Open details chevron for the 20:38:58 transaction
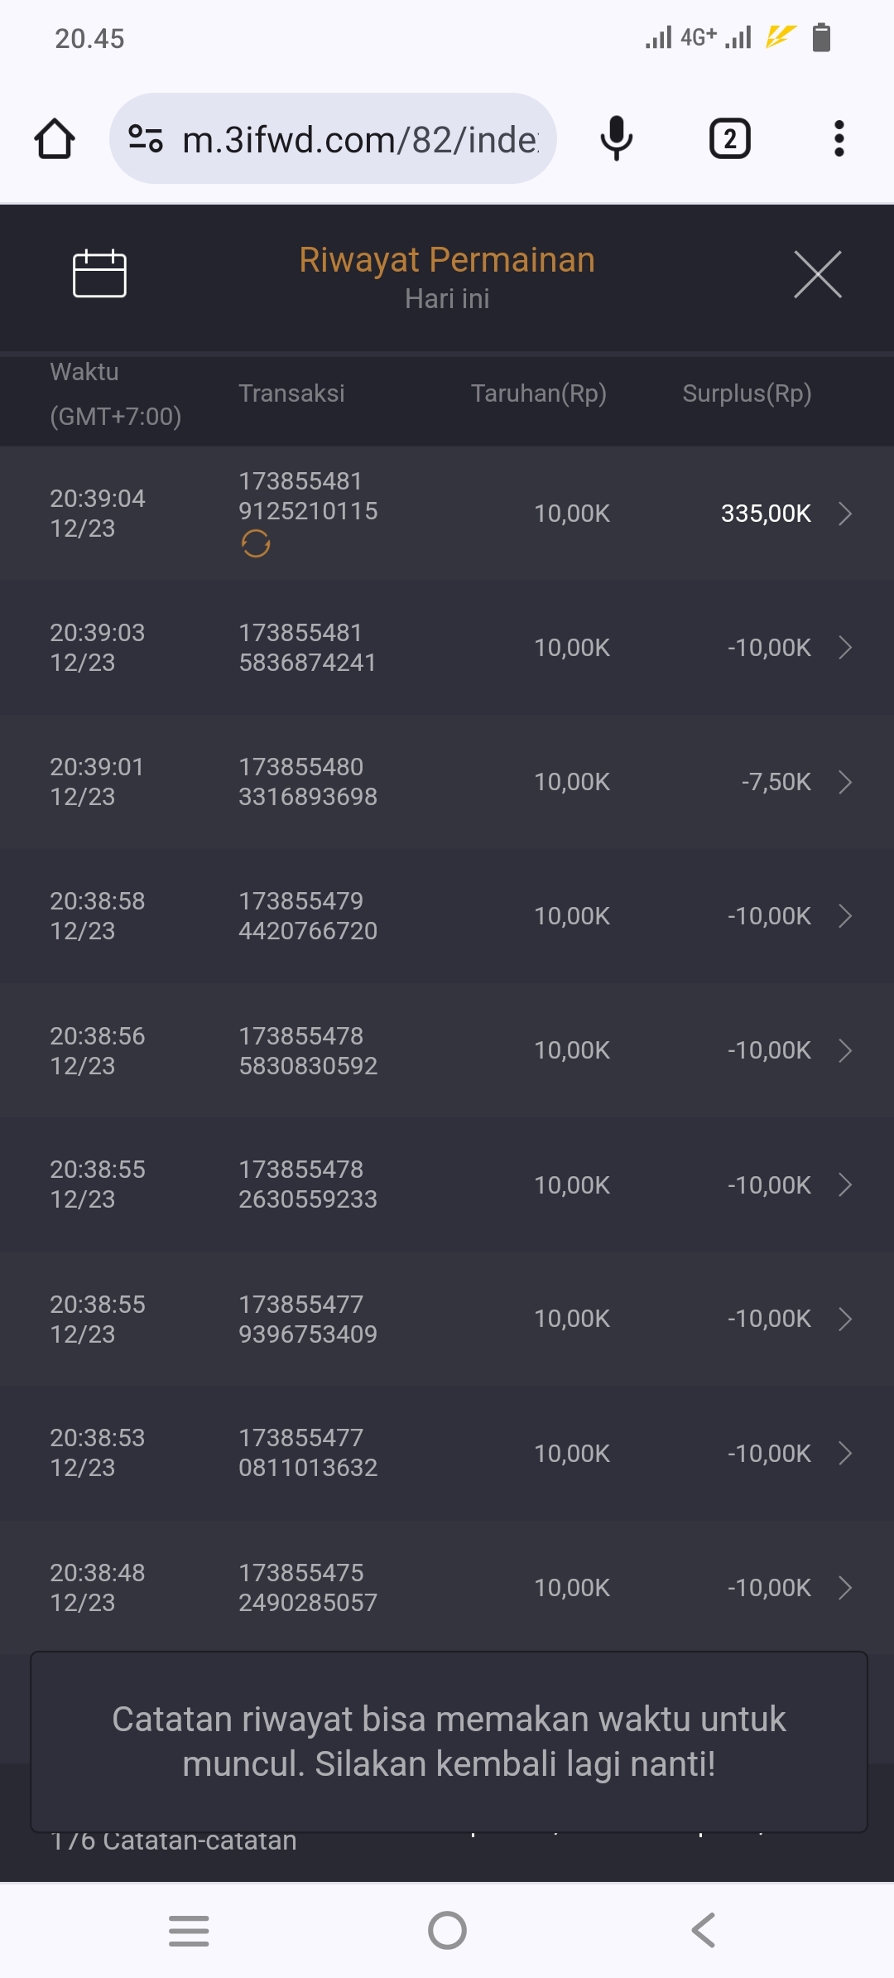Image resolution: width=894 pixels, height=1978 pixels. tap(844, 916)
